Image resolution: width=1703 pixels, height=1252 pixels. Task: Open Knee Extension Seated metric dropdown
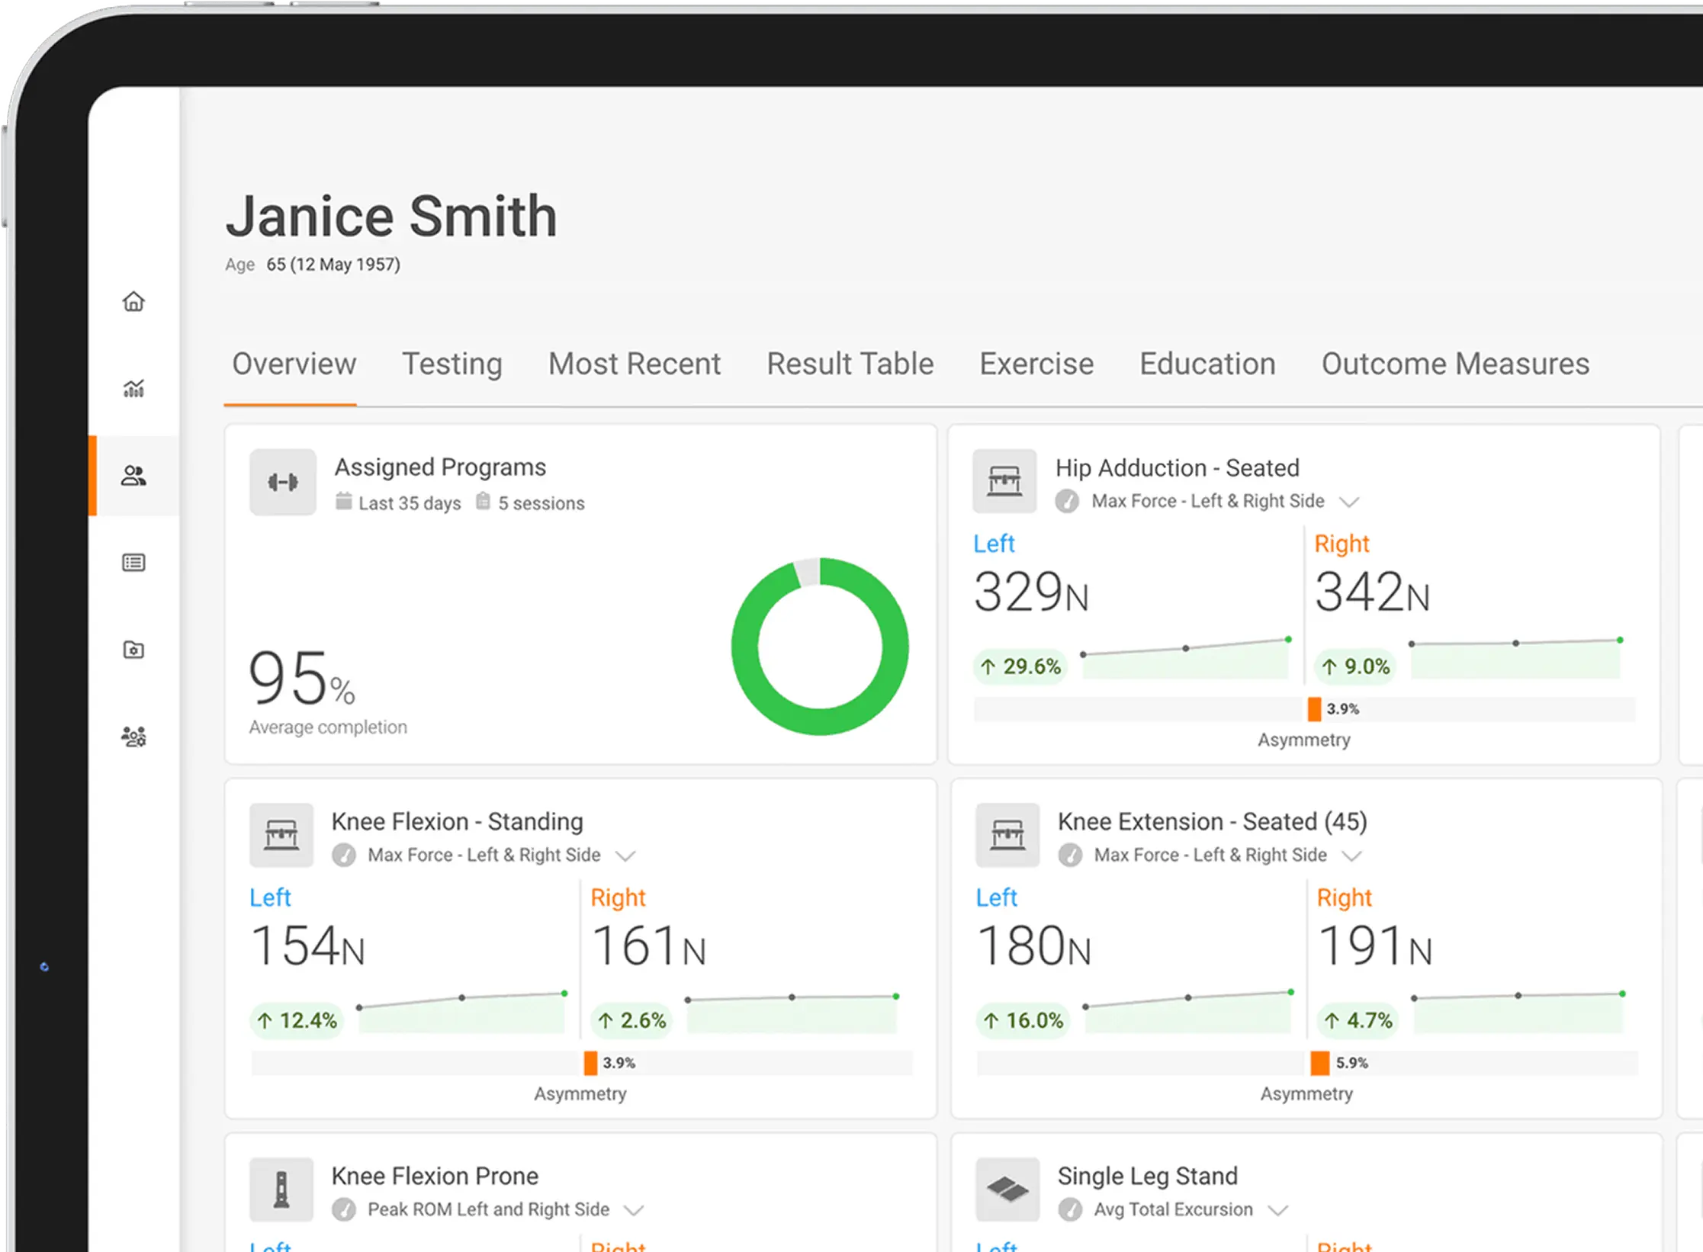coord(1351,856)
